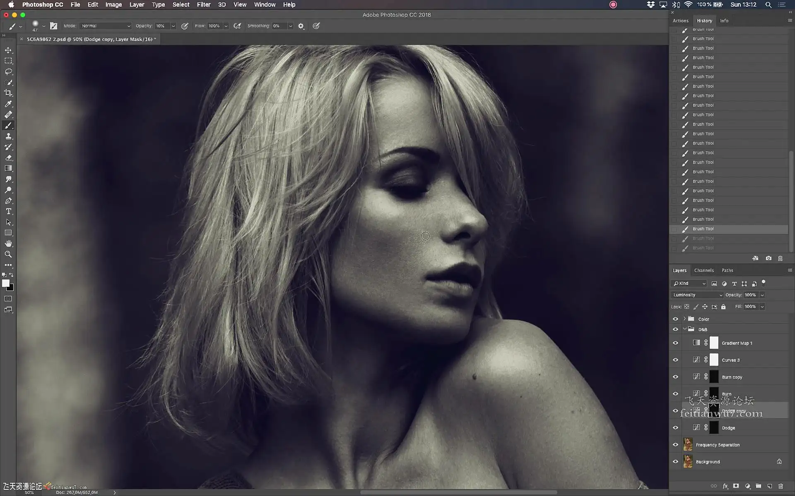This screenshot has width=795, height=496.
Task: Select the Zoom tool
Action: point(8,254)
